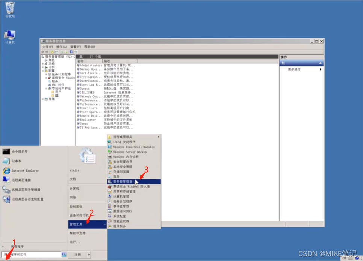Expand 管理工具 in Start menu

tap(87, 224)
